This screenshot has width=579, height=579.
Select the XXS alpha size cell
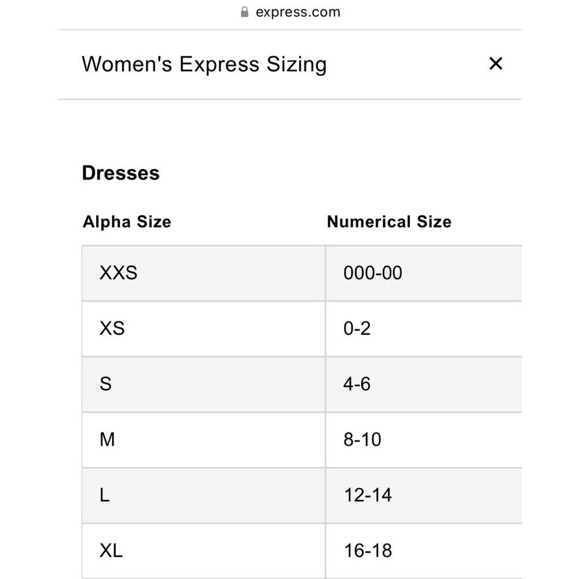203,273
